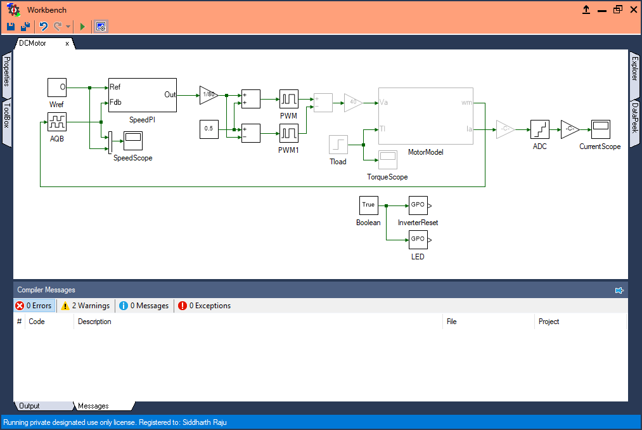Click the MotorModel label text
This screenshot has width=642, height=430.
point(426,152)
